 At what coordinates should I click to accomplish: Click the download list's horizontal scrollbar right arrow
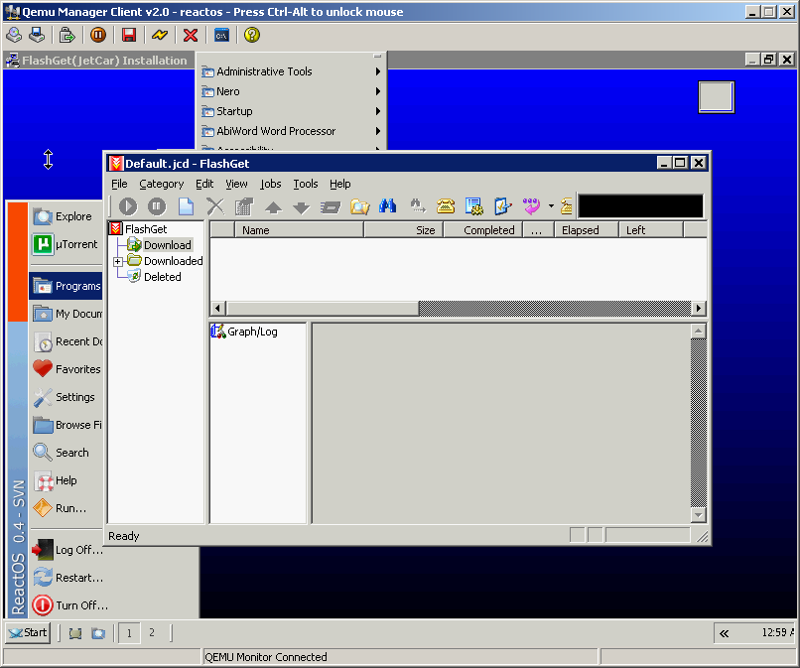click(x=699, y=309)
